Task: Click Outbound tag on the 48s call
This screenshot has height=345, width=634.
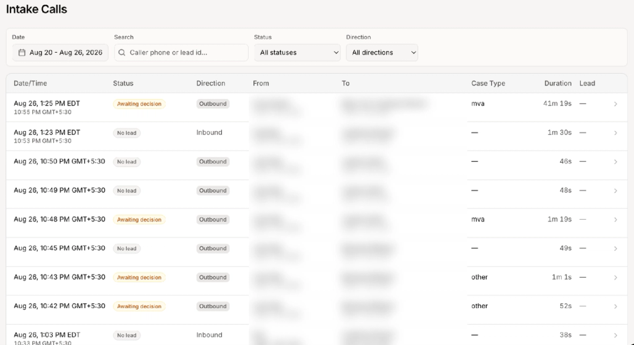Action: [x=213, y=190]
